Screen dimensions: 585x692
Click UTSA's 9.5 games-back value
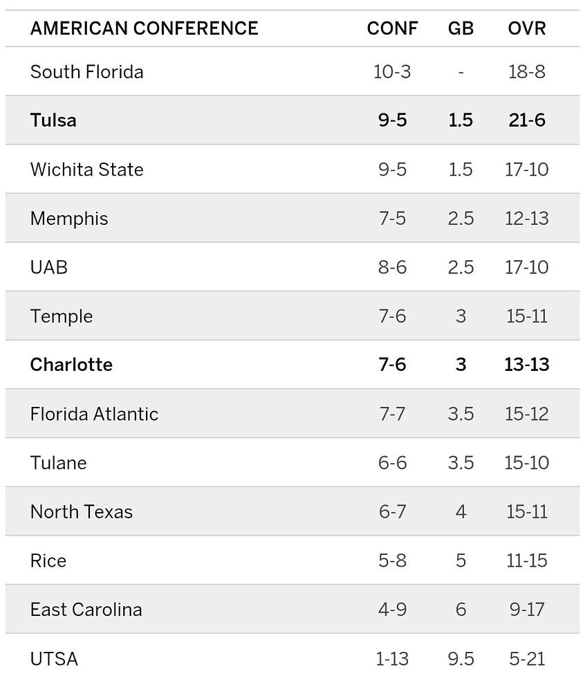pyautogui.click(x=461, y=659)
